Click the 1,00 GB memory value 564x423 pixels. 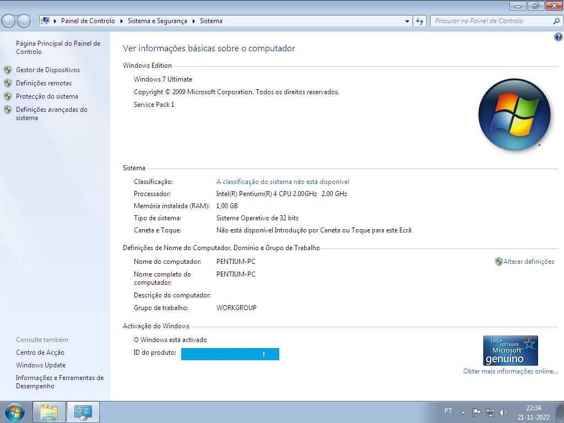(227, 206)
